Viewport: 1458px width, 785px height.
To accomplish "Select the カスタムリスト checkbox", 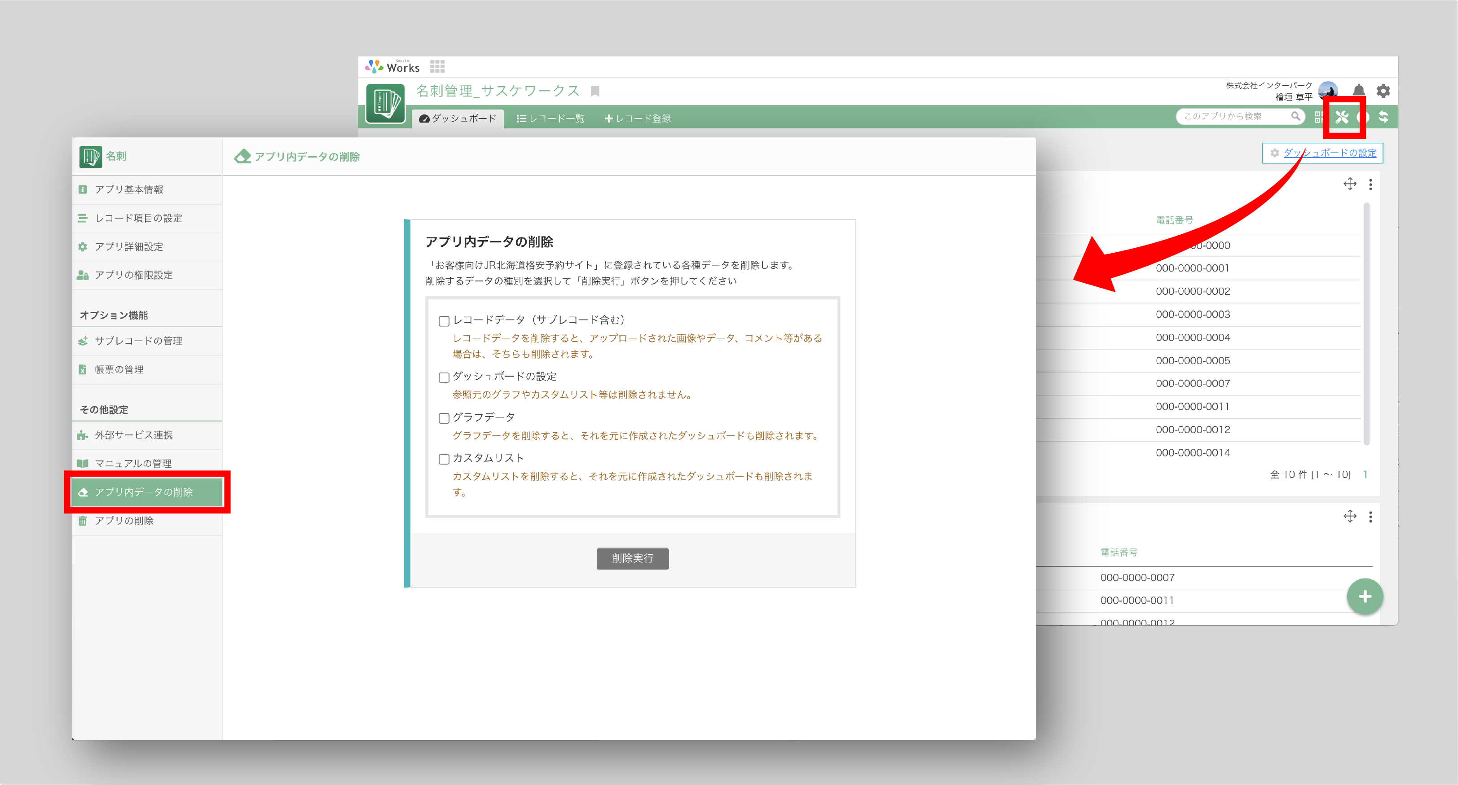I will coord(444,459).
